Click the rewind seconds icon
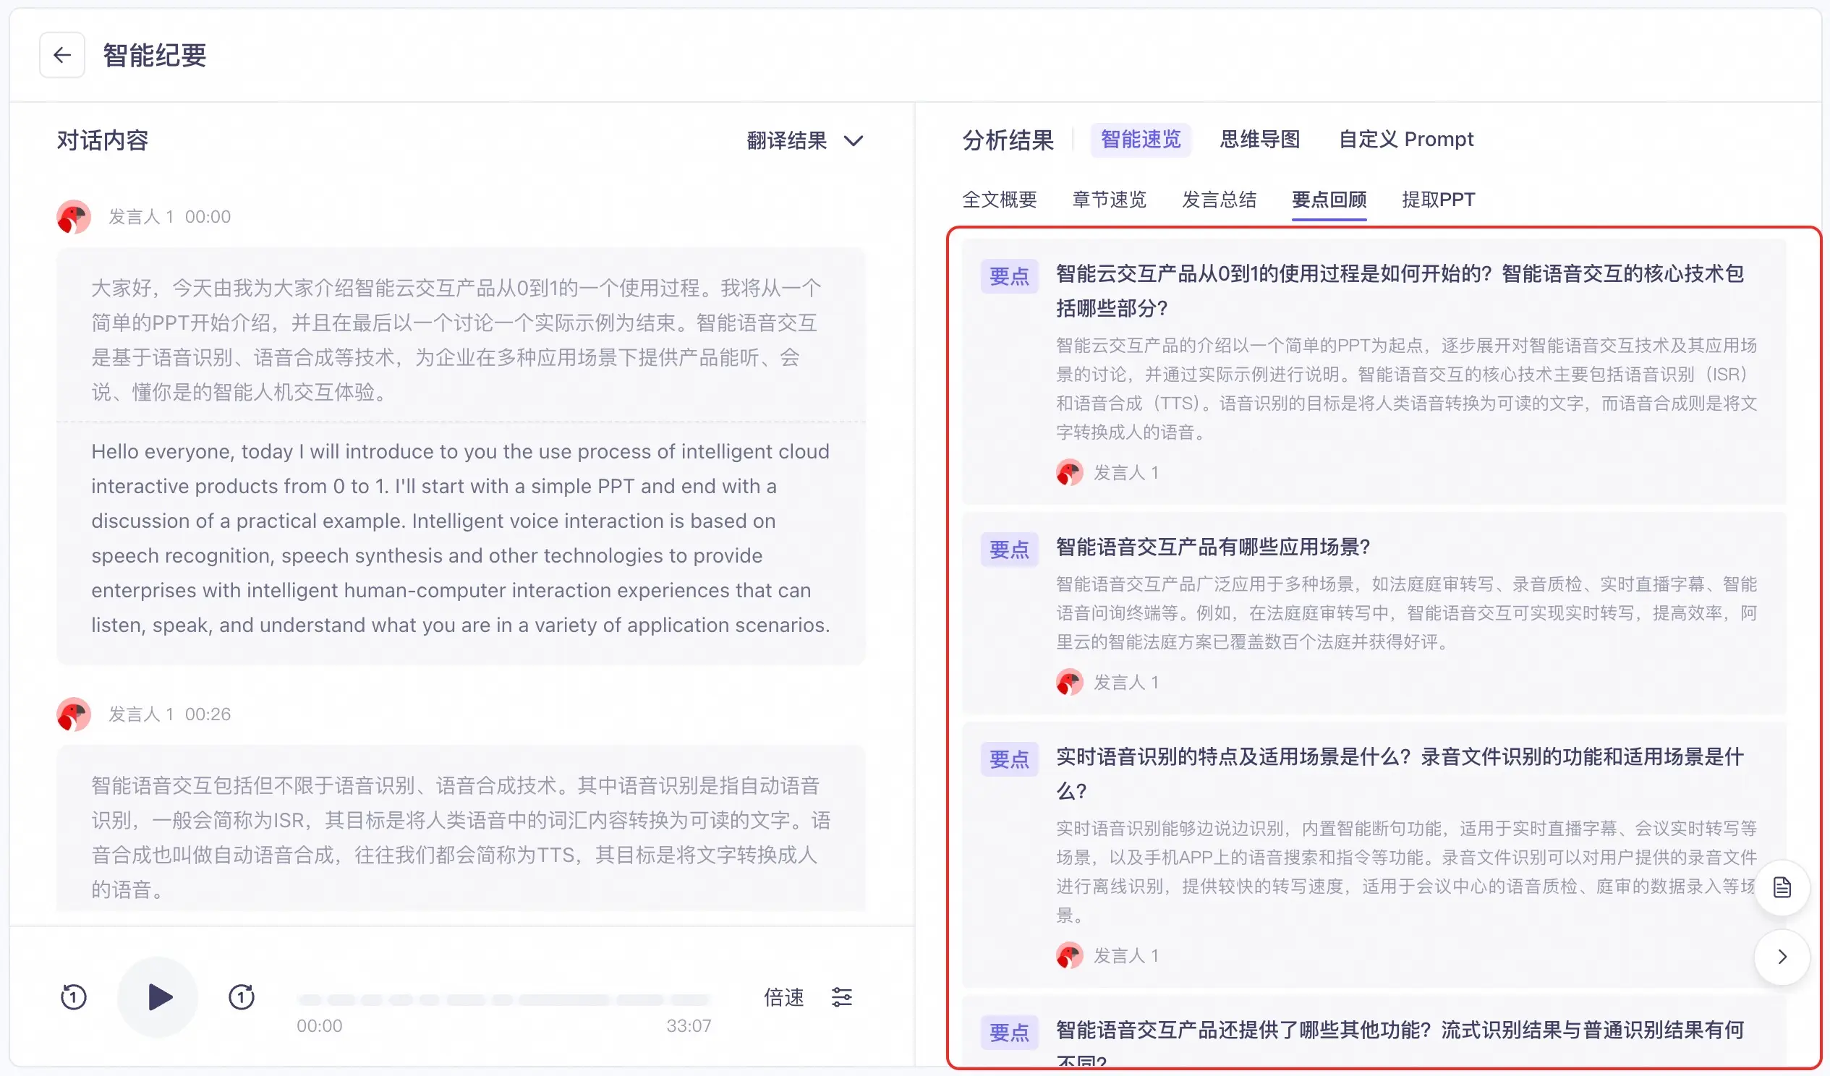The image size is (1830, 1076). point(73,998)
